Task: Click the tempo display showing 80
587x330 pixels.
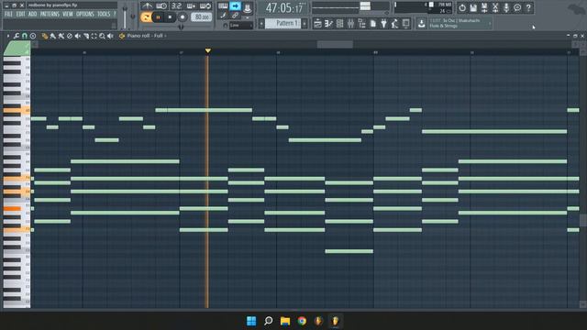Action: [x=202, y=17]
